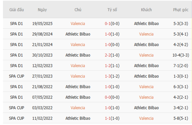Open the 2-2 score from 30/10/2023
Viewport: 192px width, 125px height.
pos(108,55)
